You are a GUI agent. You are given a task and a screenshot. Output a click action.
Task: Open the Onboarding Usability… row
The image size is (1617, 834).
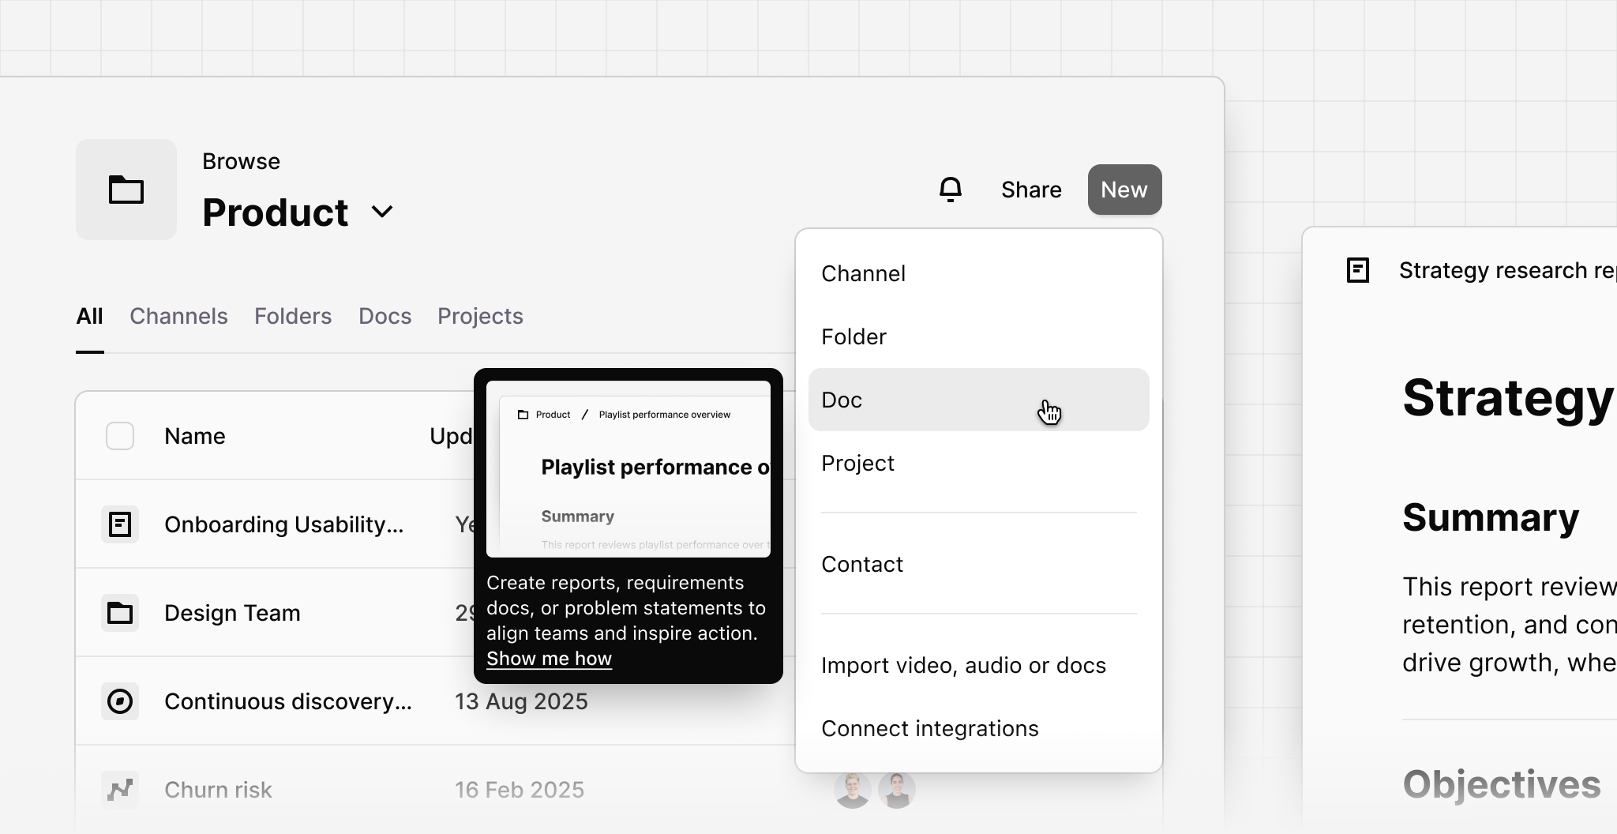[x=284, y=524]
